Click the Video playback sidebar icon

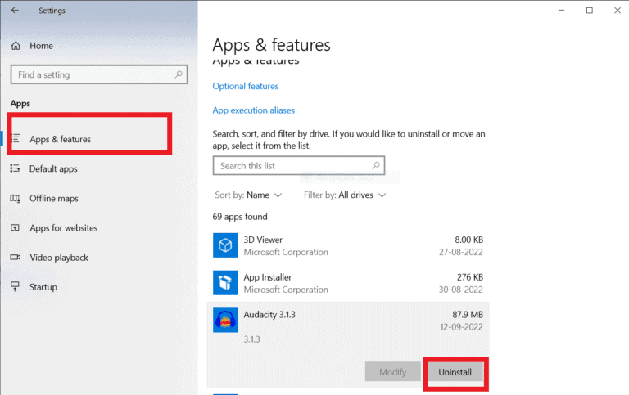tap(16, 257)
